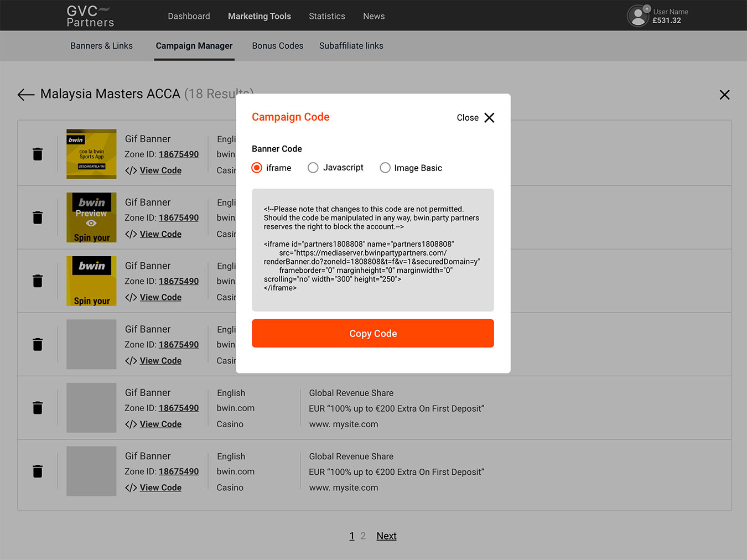Go to Next page of results

[x=386, y=536]
